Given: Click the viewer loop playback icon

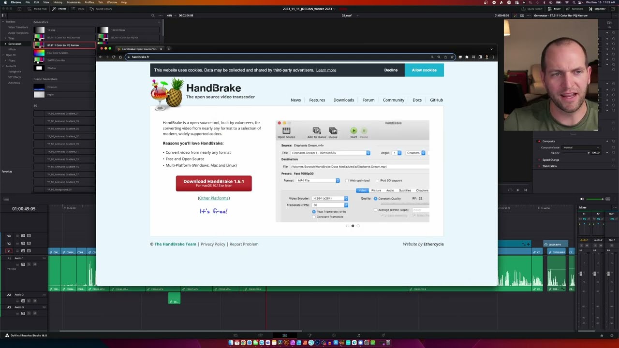Looking at the screenshot, I should [x=510, y=190].
